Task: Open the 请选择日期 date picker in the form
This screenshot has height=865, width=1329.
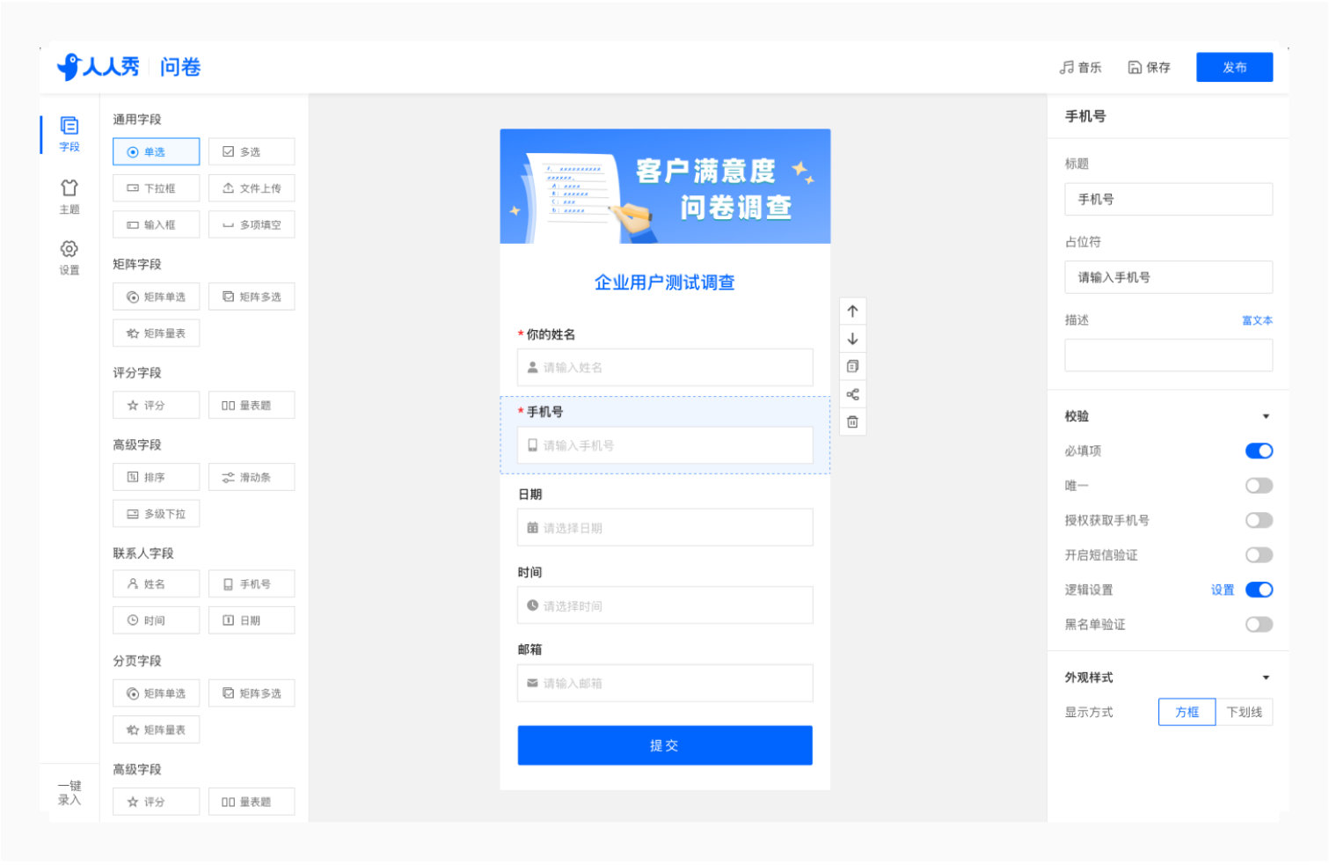Action: point(665,527)
